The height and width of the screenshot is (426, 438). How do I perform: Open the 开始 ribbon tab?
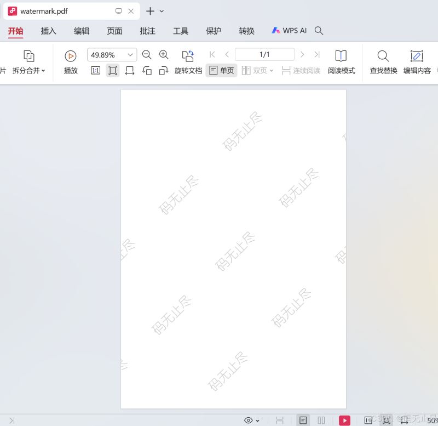tap(15, 31)
